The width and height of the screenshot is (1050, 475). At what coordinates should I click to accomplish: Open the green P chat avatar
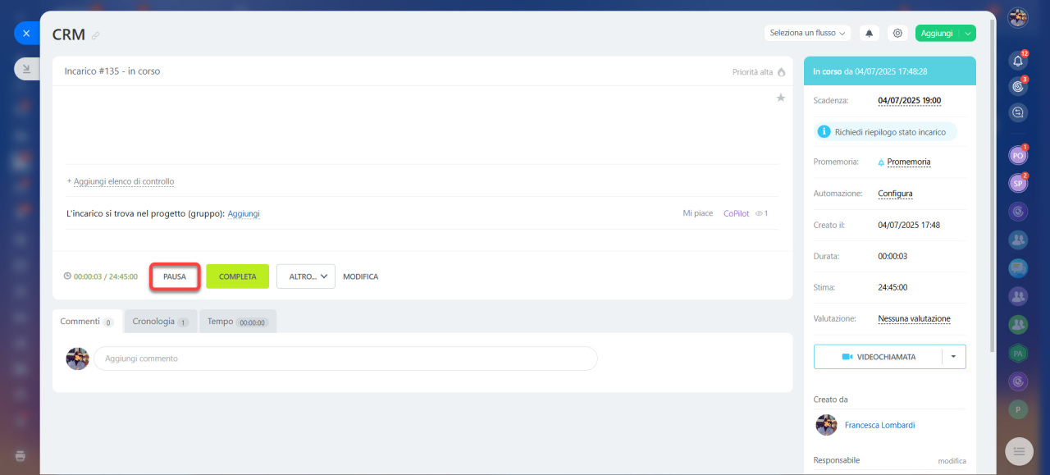pyautogui.click(x=1018, y=409)
